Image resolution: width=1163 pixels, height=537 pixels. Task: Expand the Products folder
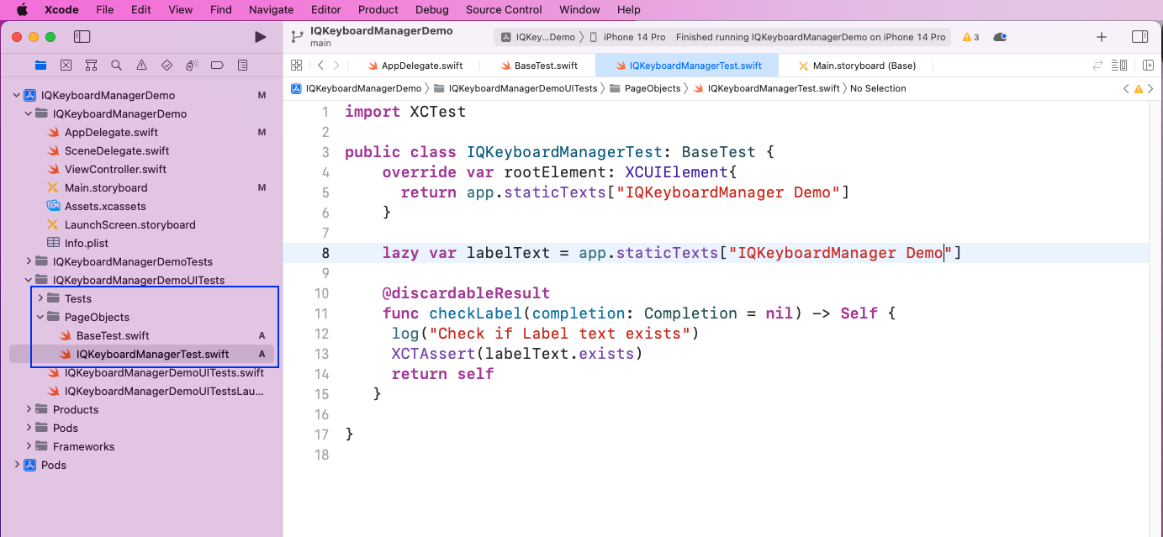pyautogui.click(x=29, y=410)
